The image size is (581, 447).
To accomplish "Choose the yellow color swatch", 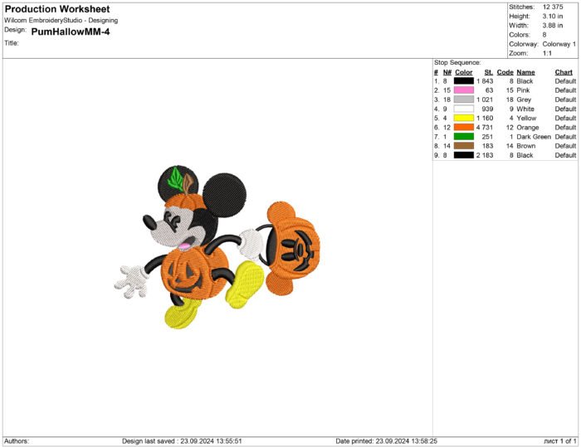I will [463, 118].
